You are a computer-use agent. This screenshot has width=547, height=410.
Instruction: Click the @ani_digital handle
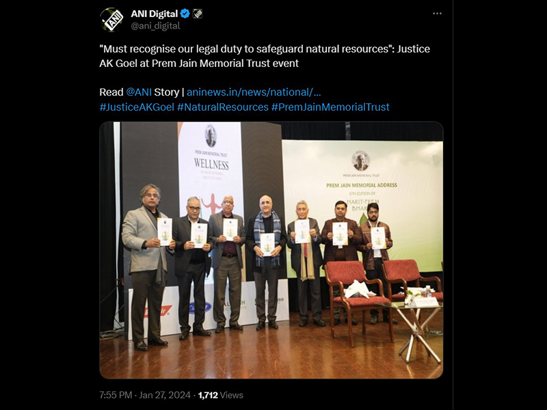coord(156,26)
